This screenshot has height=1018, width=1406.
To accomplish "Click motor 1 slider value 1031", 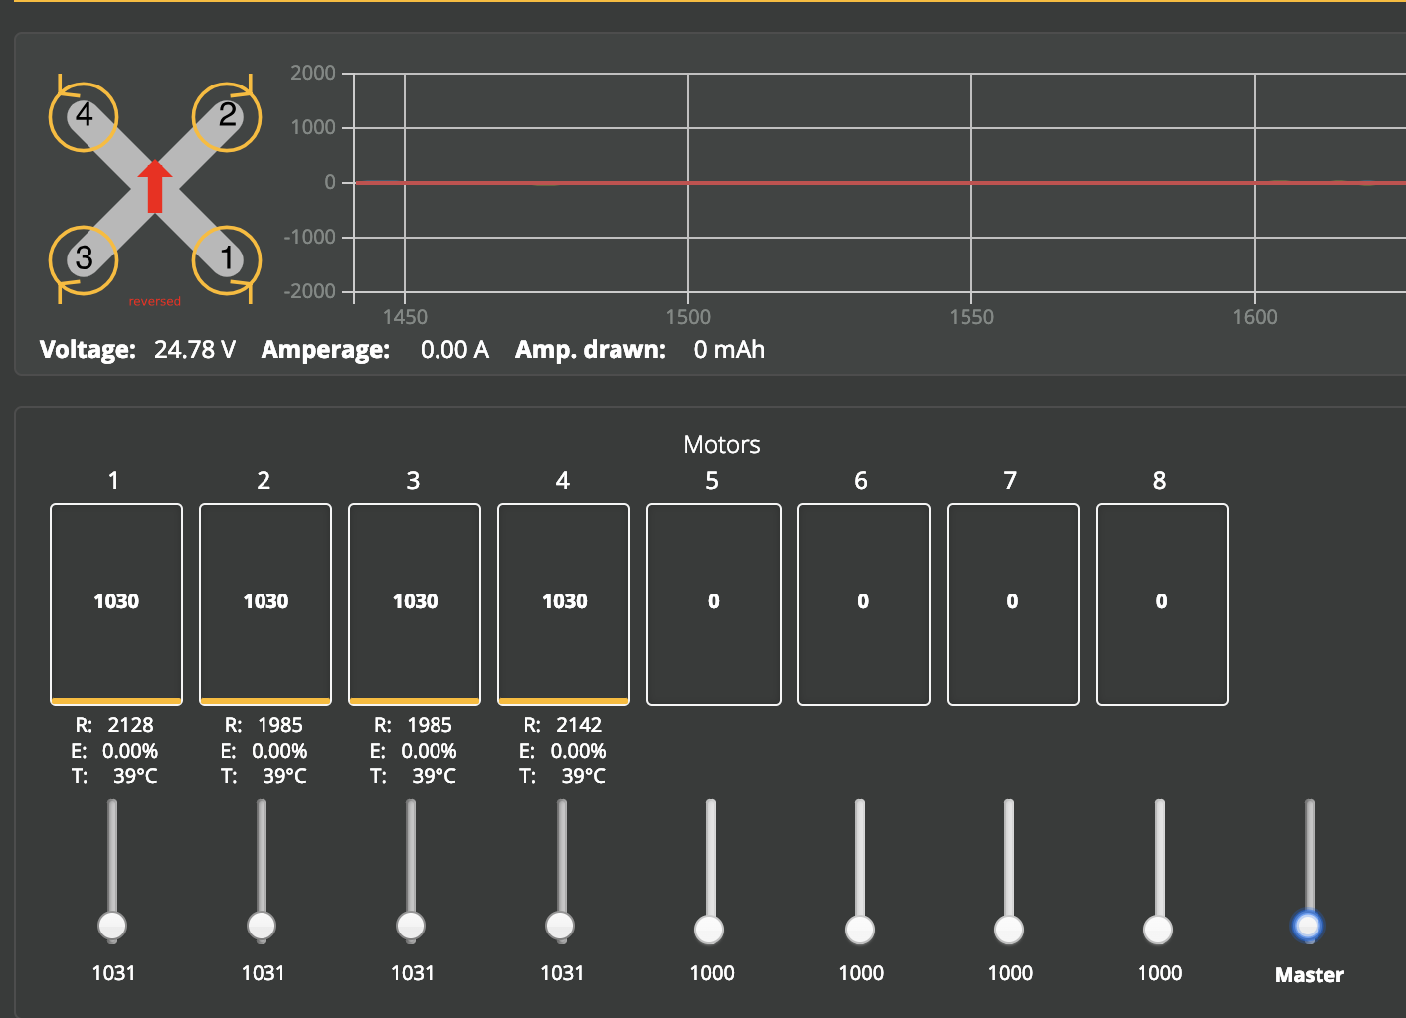I will coord(113,973).
